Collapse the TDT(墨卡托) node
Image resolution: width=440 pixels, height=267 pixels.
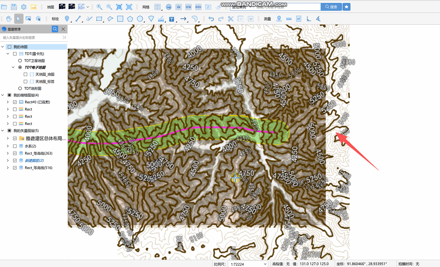(x=8, y=54)
